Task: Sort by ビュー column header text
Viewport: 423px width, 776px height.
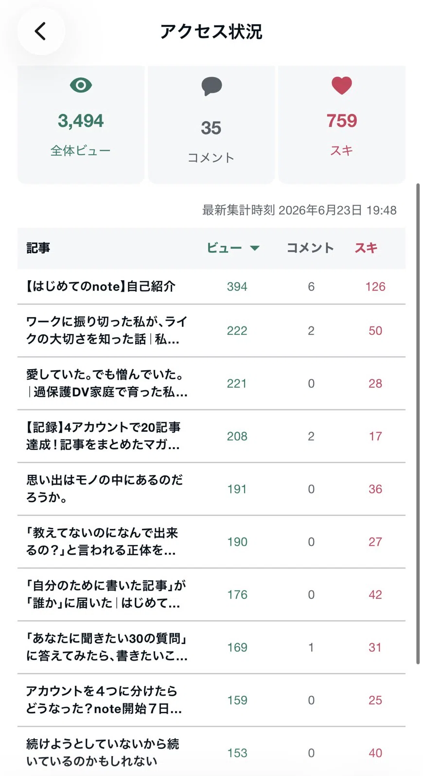Action: [x=224, y=248]
